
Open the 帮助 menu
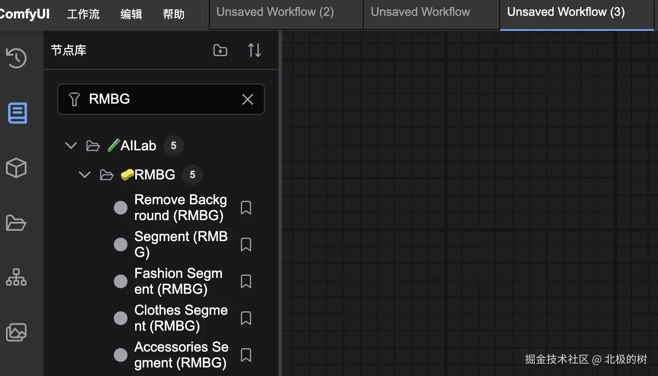click(x=174, y=14)
